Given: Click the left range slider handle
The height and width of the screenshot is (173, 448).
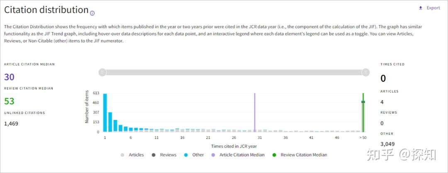Looking at the screenshot, I should [x=102, y=73].
